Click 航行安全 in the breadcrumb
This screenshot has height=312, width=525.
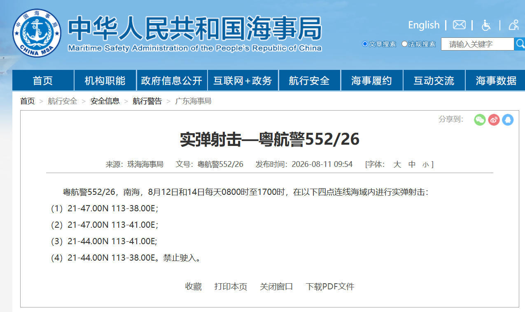coord(63,101)
